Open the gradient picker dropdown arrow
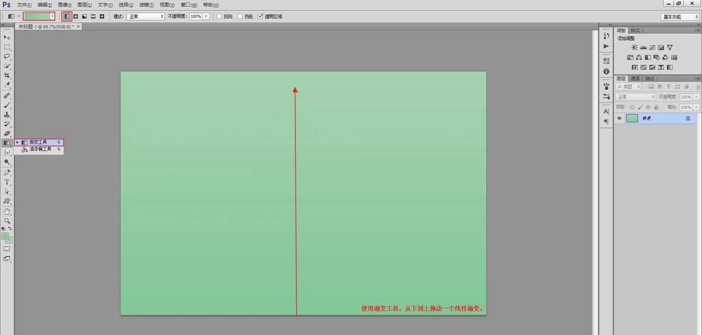Screen dimensions: 702x335 point(52,16)
